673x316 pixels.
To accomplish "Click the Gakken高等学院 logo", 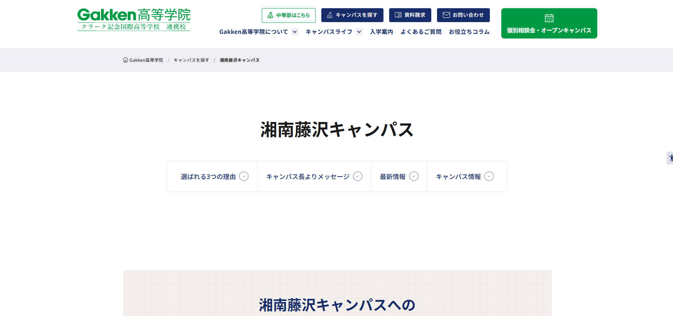I will pyautogui.click(x=134, y=20).
